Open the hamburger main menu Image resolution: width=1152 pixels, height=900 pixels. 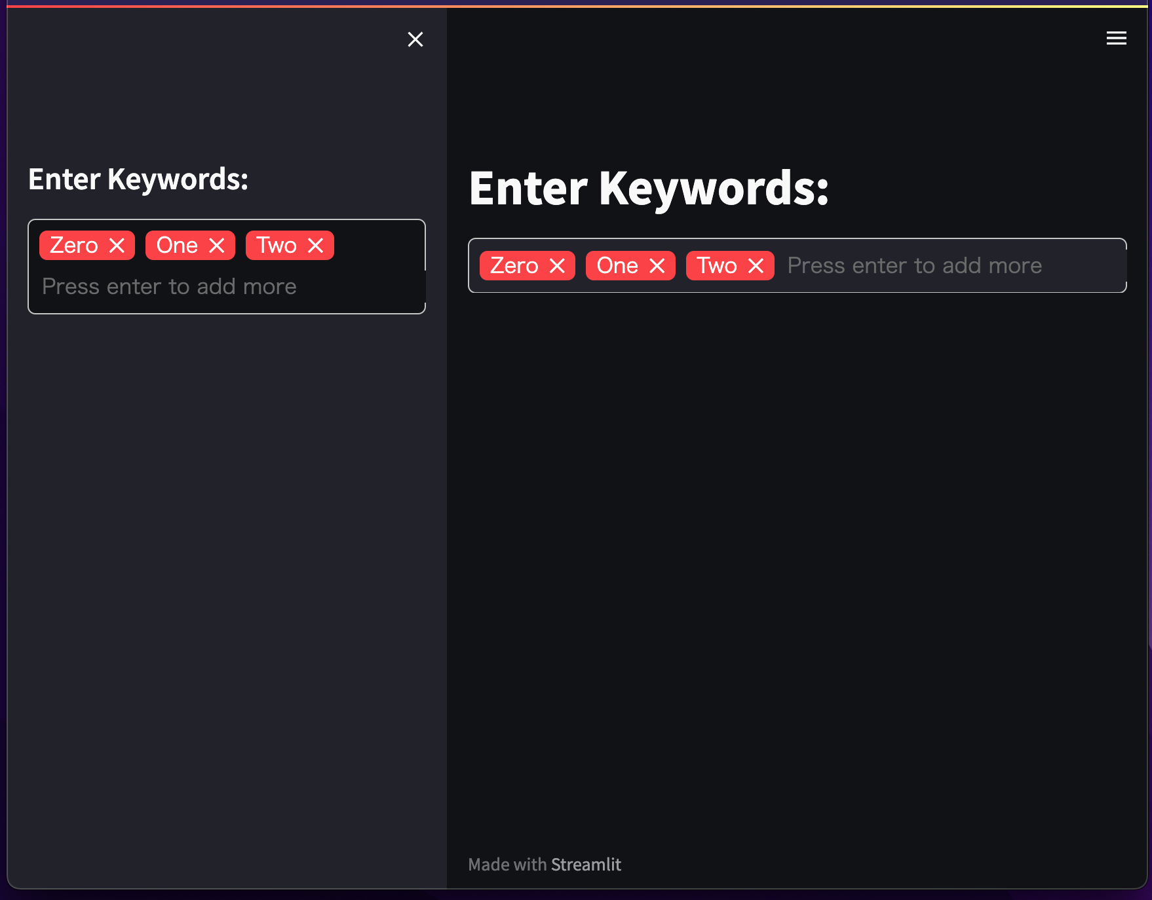1117,38
